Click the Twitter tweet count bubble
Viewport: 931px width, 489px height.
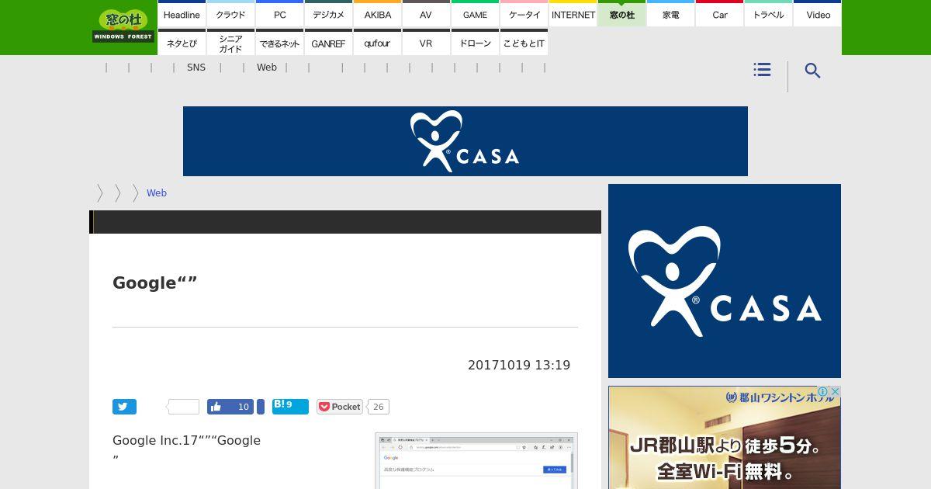pyautogui.click(x=184, y=407)
